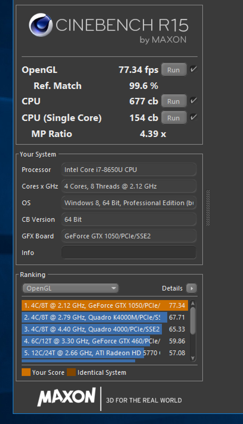Click the GFX Board field
The width and height of the screenshot is (243, 424).
coord(129,236)
